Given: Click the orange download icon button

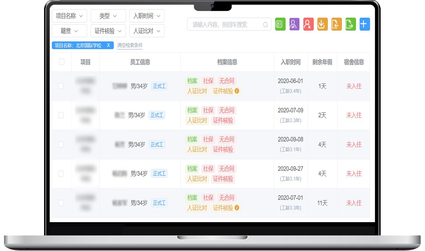Looking at the screenshot, I should click(x=322, y=24).
